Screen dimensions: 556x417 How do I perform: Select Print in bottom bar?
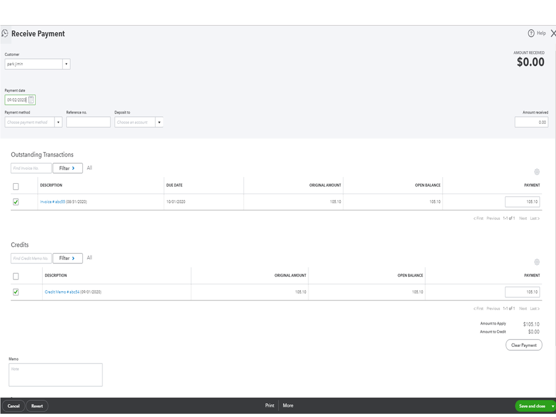coord(269,406)
